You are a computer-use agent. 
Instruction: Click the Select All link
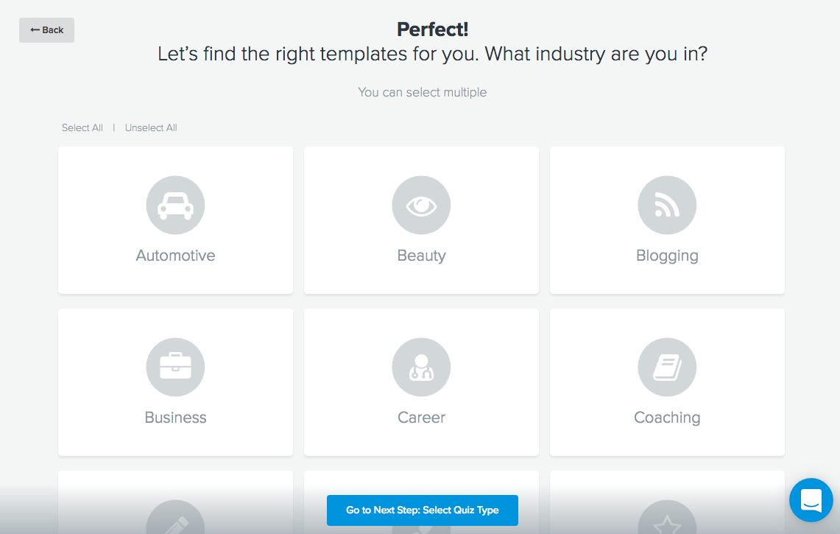[x=82, y=127]
